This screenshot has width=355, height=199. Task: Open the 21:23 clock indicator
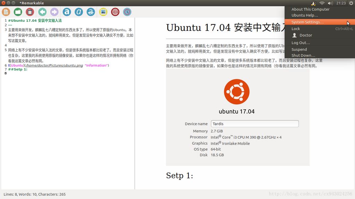[x=341, y=3]
